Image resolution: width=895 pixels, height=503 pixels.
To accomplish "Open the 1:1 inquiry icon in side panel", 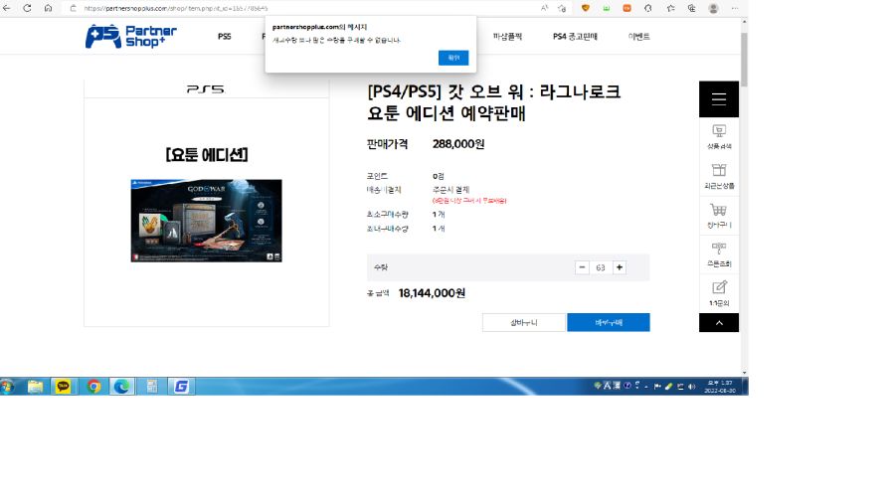I will coord(719,293).
